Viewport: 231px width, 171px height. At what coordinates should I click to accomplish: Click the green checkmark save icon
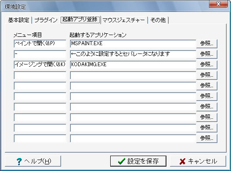pos(122,161)
